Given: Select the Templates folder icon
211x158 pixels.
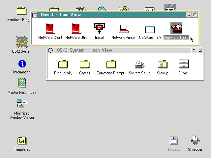Looking at the screenshot, I should (22, 141).
